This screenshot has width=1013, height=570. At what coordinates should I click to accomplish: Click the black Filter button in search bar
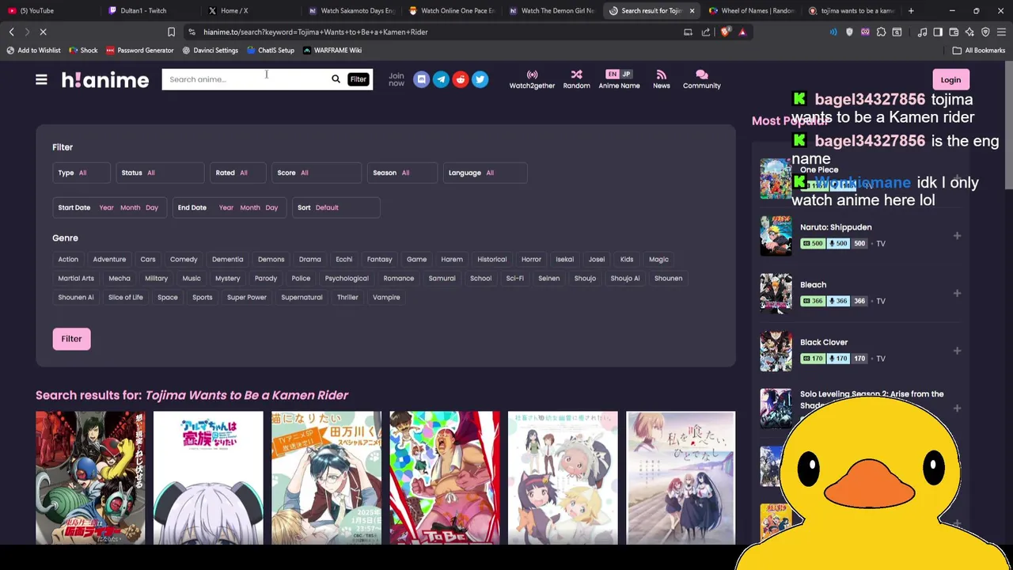click(359, 79)
